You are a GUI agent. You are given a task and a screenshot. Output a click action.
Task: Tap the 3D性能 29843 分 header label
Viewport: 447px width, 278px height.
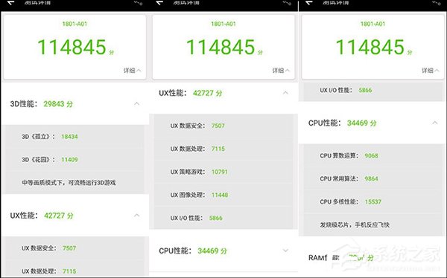point(42,104)
